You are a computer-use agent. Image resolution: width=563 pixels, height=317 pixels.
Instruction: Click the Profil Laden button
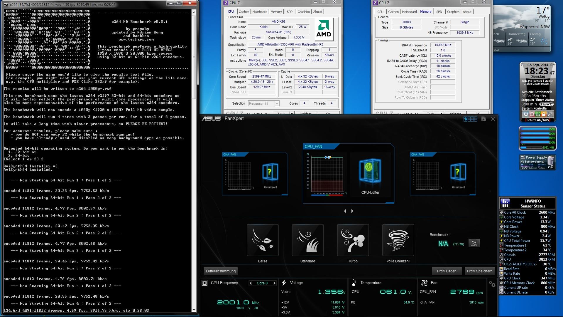[x=447, y=271]
